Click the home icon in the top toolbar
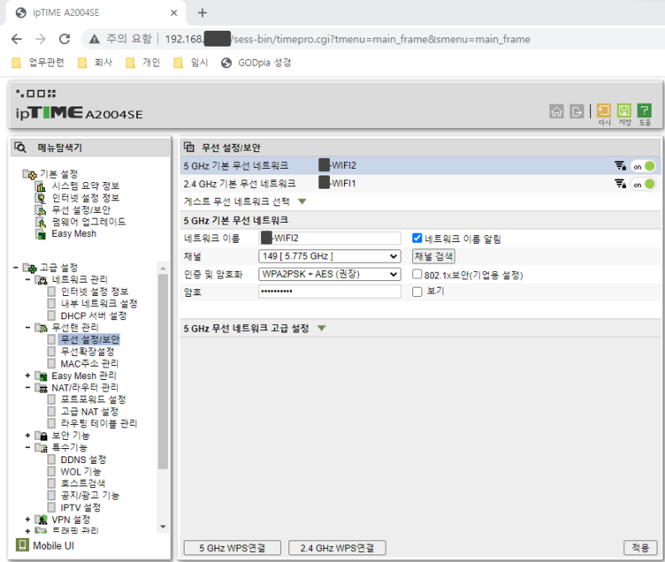The image size is (665, 562). [556, 111]
